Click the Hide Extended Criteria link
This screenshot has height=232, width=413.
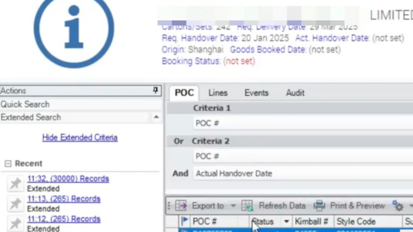coord(80,138)
